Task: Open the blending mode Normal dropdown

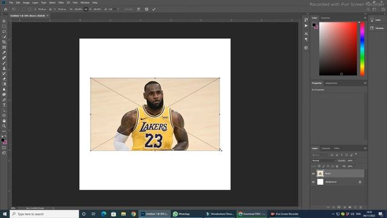Action: 324,160
